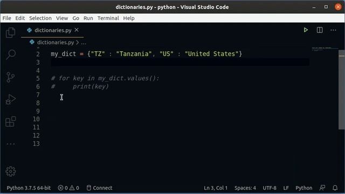Image resolution: width=345 pixels, height=194 pixels.
Task: Select Python 3.7.5 64-bit interpreter
Action: pos(29,188)
